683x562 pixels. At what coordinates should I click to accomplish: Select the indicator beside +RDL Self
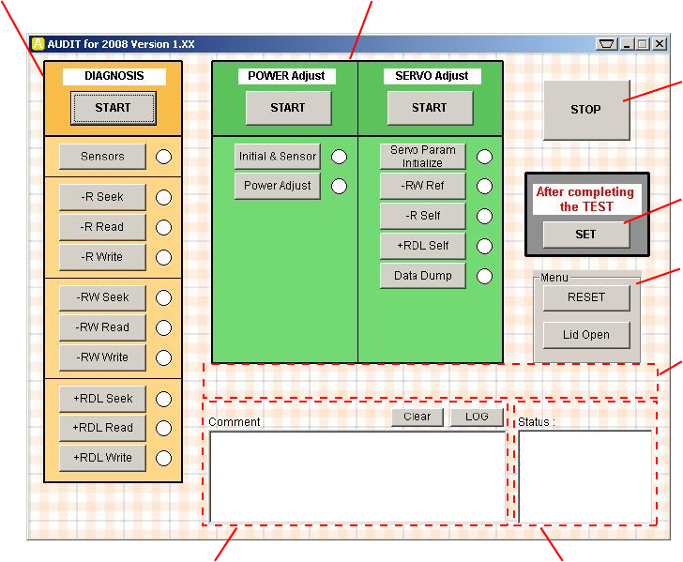click(484, 247)
